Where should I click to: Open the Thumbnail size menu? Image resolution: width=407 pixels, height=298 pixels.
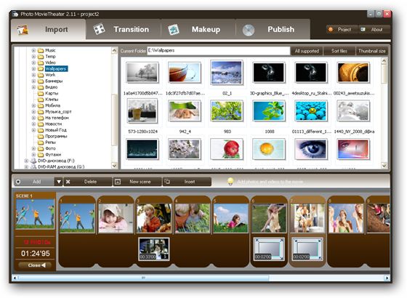[371, 51]
